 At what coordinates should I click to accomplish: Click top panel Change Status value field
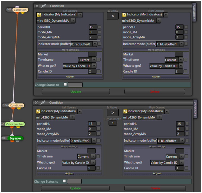(75, 85)
